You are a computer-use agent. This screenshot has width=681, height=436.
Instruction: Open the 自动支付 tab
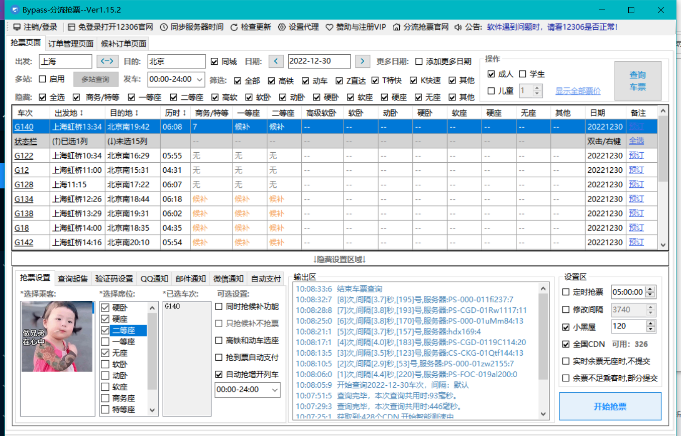point(266,279)
